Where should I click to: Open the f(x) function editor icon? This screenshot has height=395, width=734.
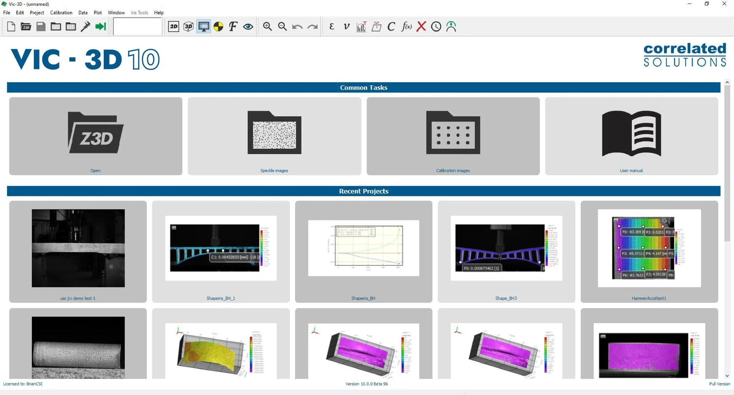point(407,26)
